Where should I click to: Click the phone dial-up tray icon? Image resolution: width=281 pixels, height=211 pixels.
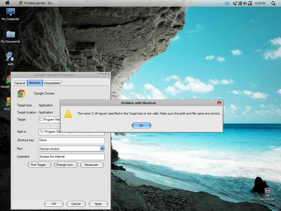tap(235, 3)
